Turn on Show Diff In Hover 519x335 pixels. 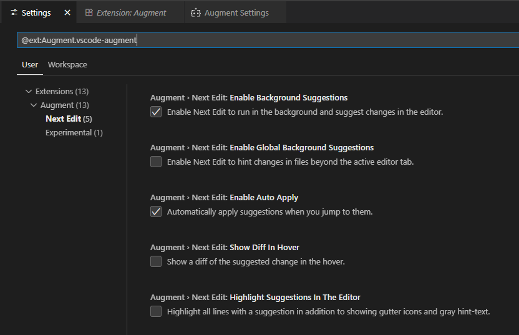pyautogui.click(x=156, y=262)
